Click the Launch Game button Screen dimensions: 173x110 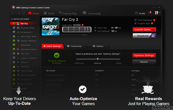click(144, 30)
